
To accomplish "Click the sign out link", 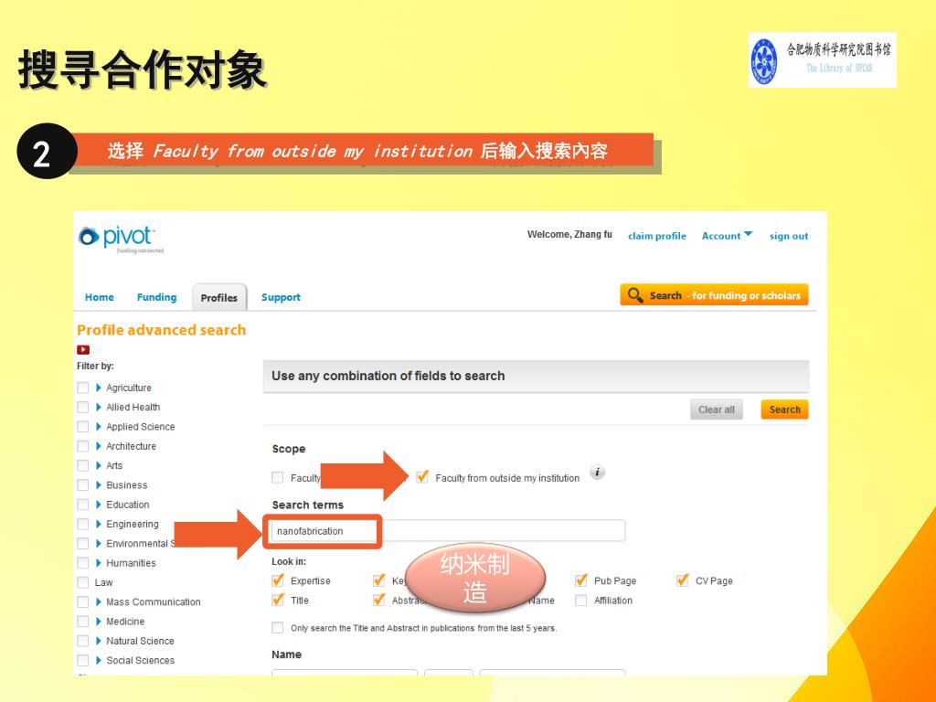I will (x=789, y=237).
